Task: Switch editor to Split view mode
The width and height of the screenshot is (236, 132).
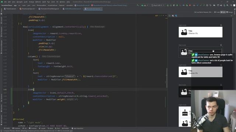Action: (x=223, y=12)
